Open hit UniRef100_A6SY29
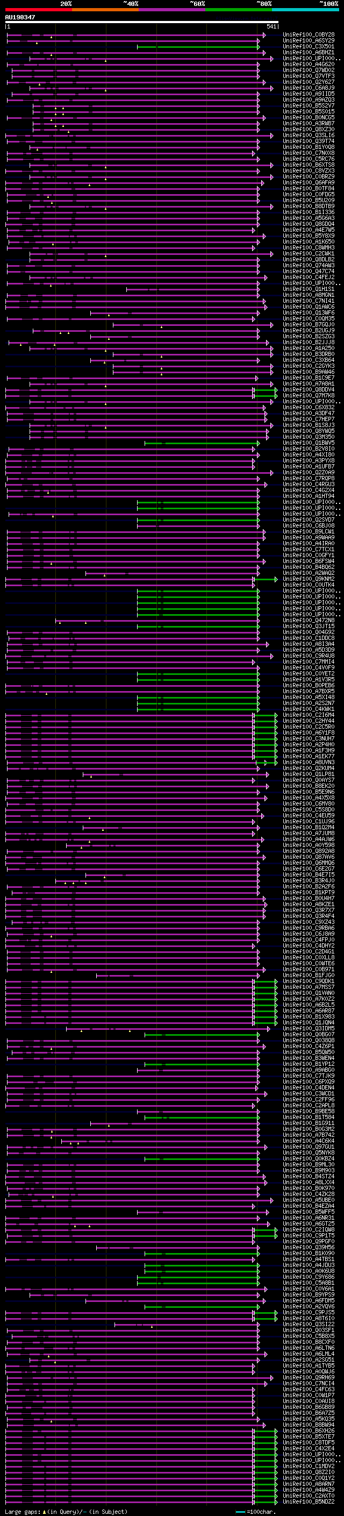The width and height of the screenshot is (344, 1516). point(308,41)
